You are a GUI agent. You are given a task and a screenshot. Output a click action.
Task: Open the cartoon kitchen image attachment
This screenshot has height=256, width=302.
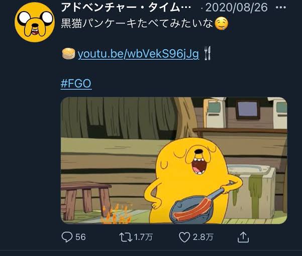point(174,160)
